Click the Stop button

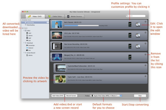click(140, 96)
